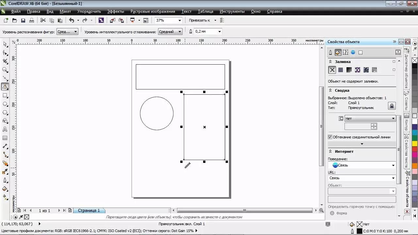418x235 pixels.
Task: Toggle the connector line wrap checkbox
Action: (x=330, y=137)
